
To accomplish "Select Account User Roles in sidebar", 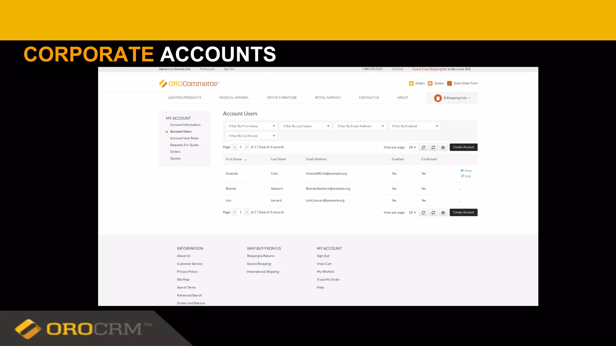I will click(x=184, y=138).
